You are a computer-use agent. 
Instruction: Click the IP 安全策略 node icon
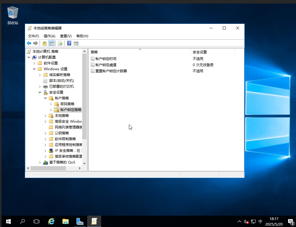point(51,151)
